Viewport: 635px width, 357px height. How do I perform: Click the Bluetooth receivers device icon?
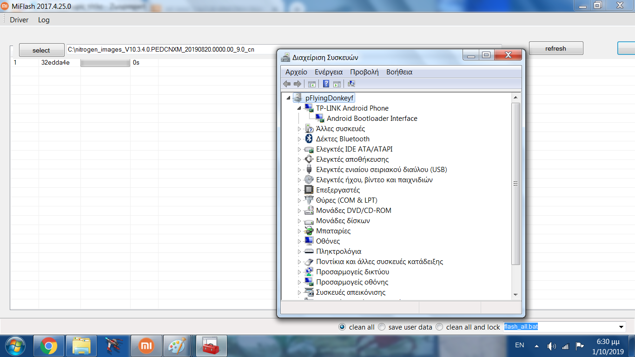[308, 139]
